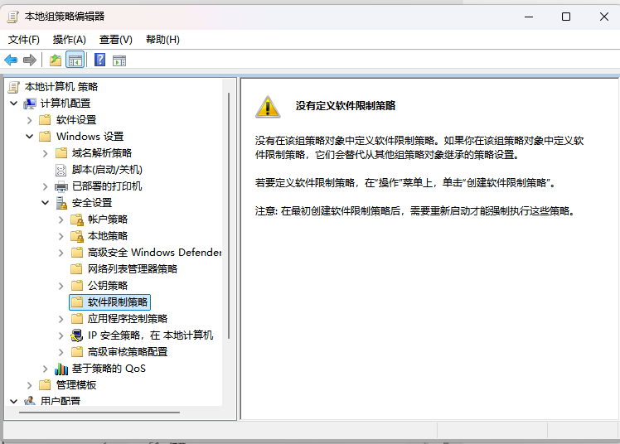Click the window title bar app icon
Screen dimensions: 620x444
13,17
